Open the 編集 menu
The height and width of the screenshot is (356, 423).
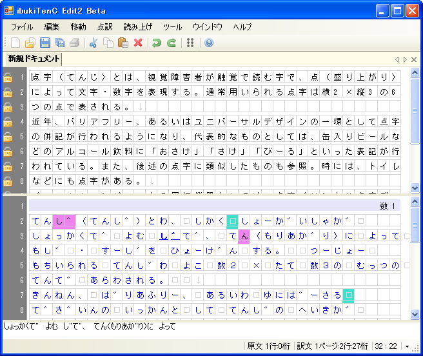point(52,27)
